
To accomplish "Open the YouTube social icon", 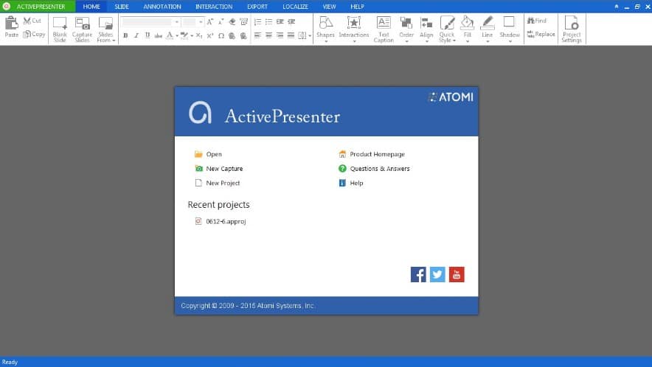I will 457,274.
